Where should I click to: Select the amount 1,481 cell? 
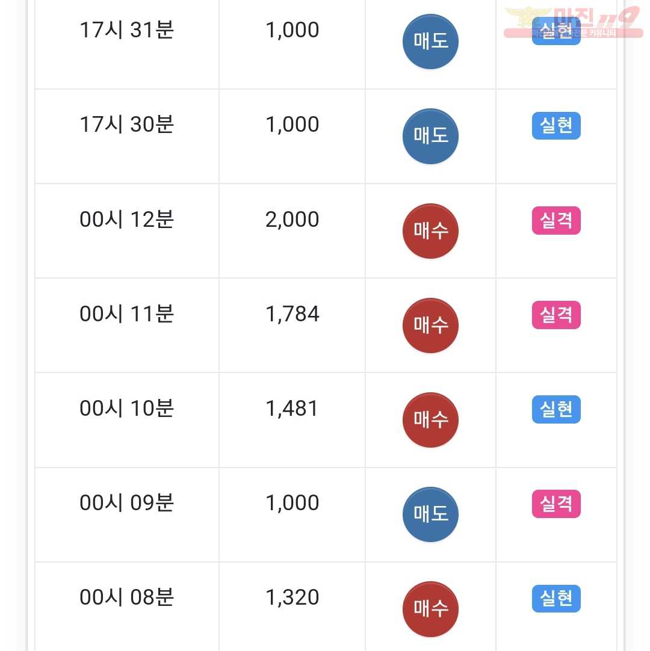[x=292, y=420]
